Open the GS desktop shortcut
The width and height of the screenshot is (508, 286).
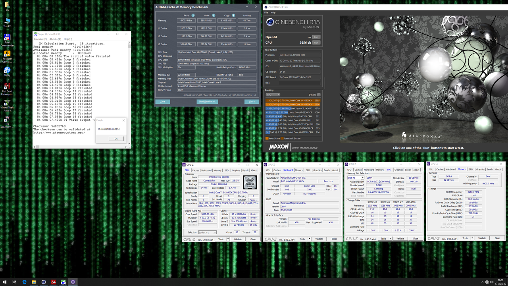[x=7, y=7]
